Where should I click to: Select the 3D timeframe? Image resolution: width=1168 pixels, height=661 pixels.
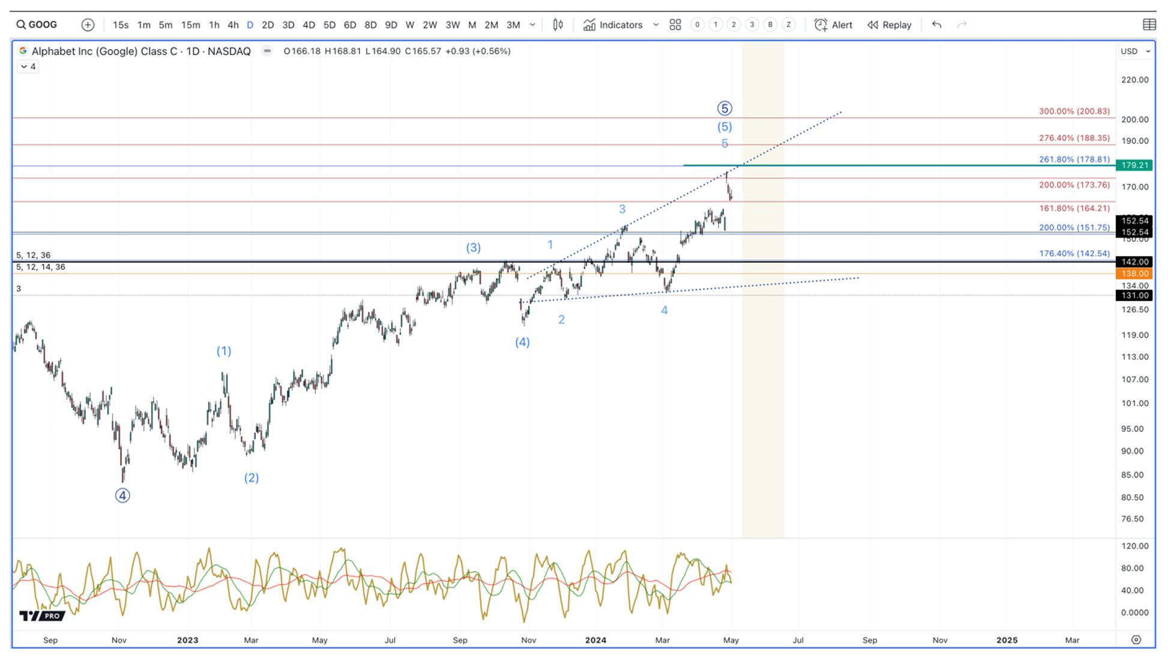[x=288, y=25]
